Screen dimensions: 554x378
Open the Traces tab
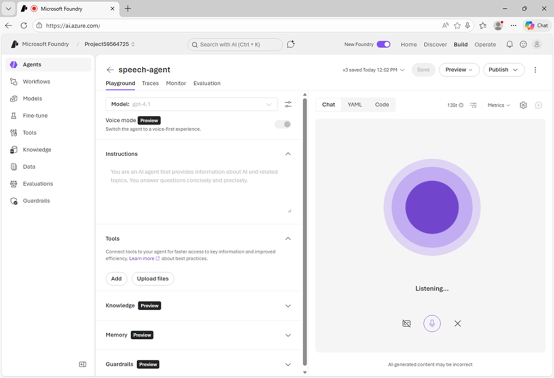pyautogui.click(x=150, y=83)
